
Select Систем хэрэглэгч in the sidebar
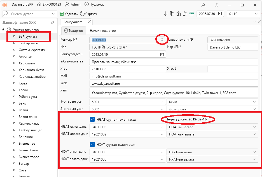tap(32, 50)
